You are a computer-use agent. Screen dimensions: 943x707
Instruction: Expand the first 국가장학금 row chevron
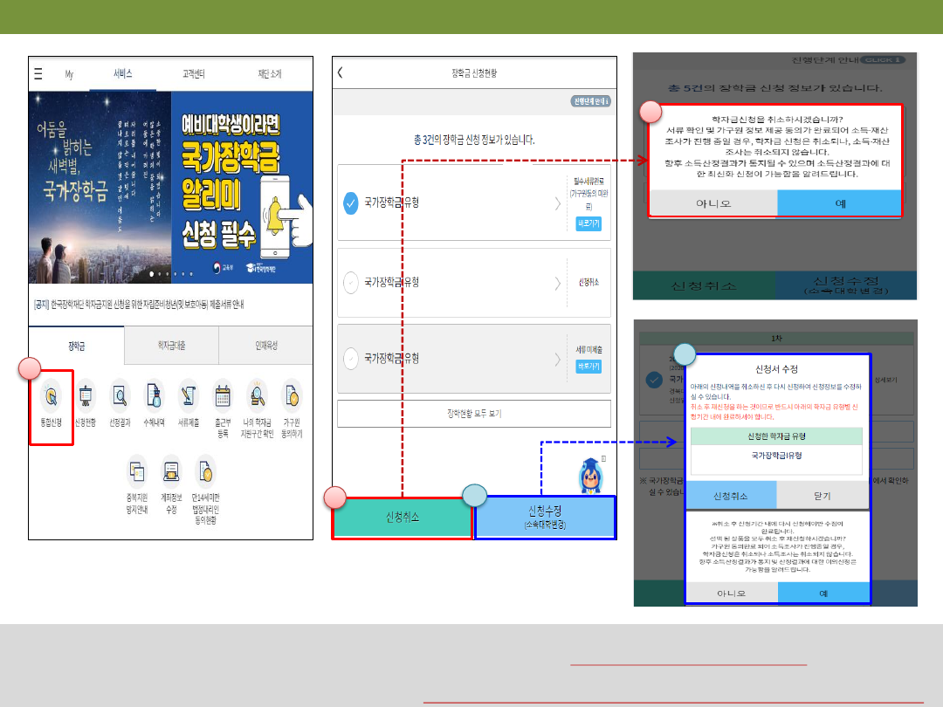click(557, 203)
